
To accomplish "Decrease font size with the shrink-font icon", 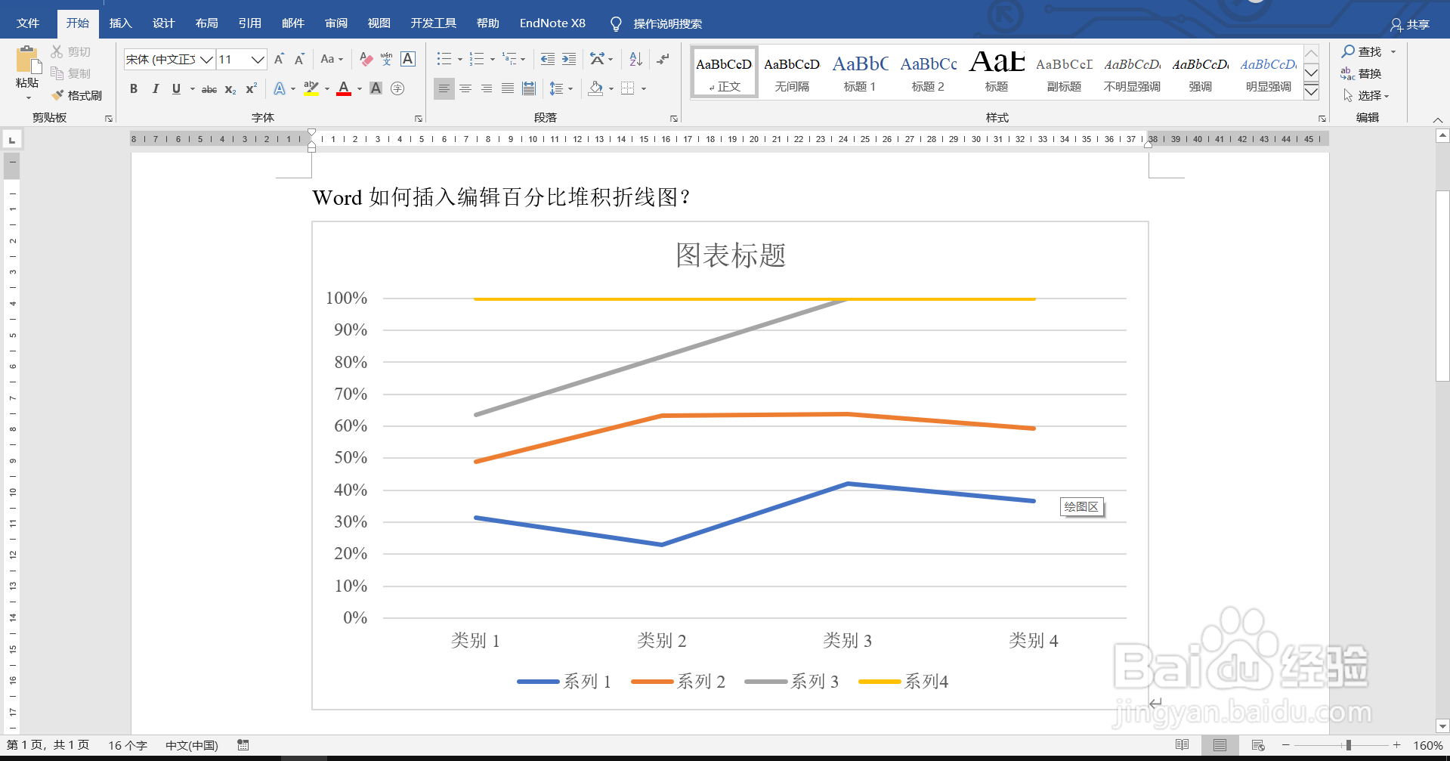I will [299, 59].
